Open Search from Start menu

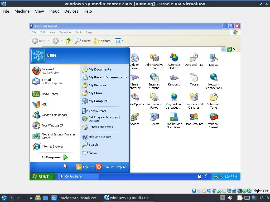[104, 145]
